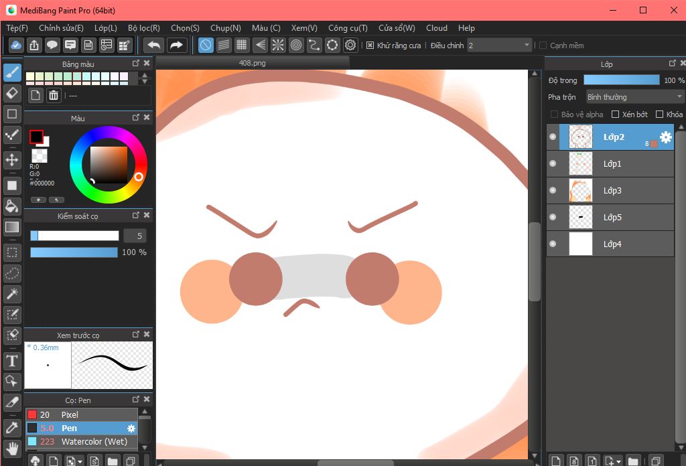Open Pen brush settings gear
This screenshot has width=686, height=466.
pyautogui.click(x=131, y=429)
